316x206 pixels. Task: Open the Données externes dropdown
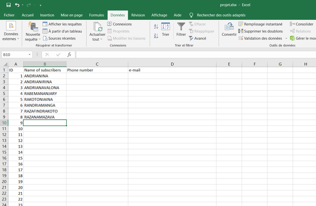point(11,36)
